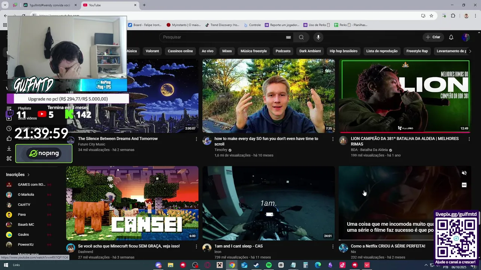481x270 pixels.
Task: Toggle captions on the preview video
Action: click(464, 185)
